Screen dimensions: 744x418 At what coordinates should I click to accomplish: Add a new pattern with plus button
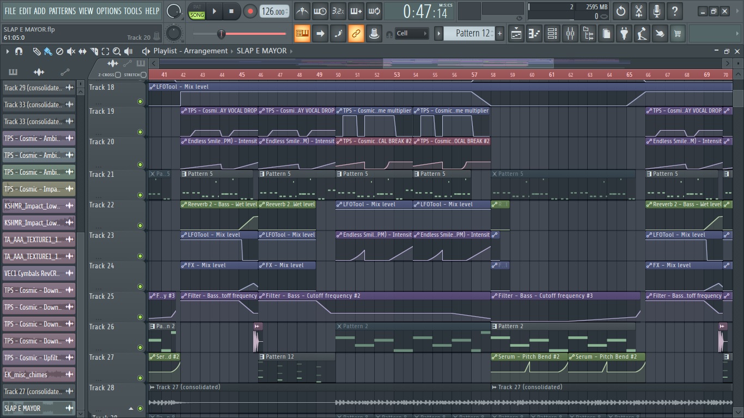499,33
